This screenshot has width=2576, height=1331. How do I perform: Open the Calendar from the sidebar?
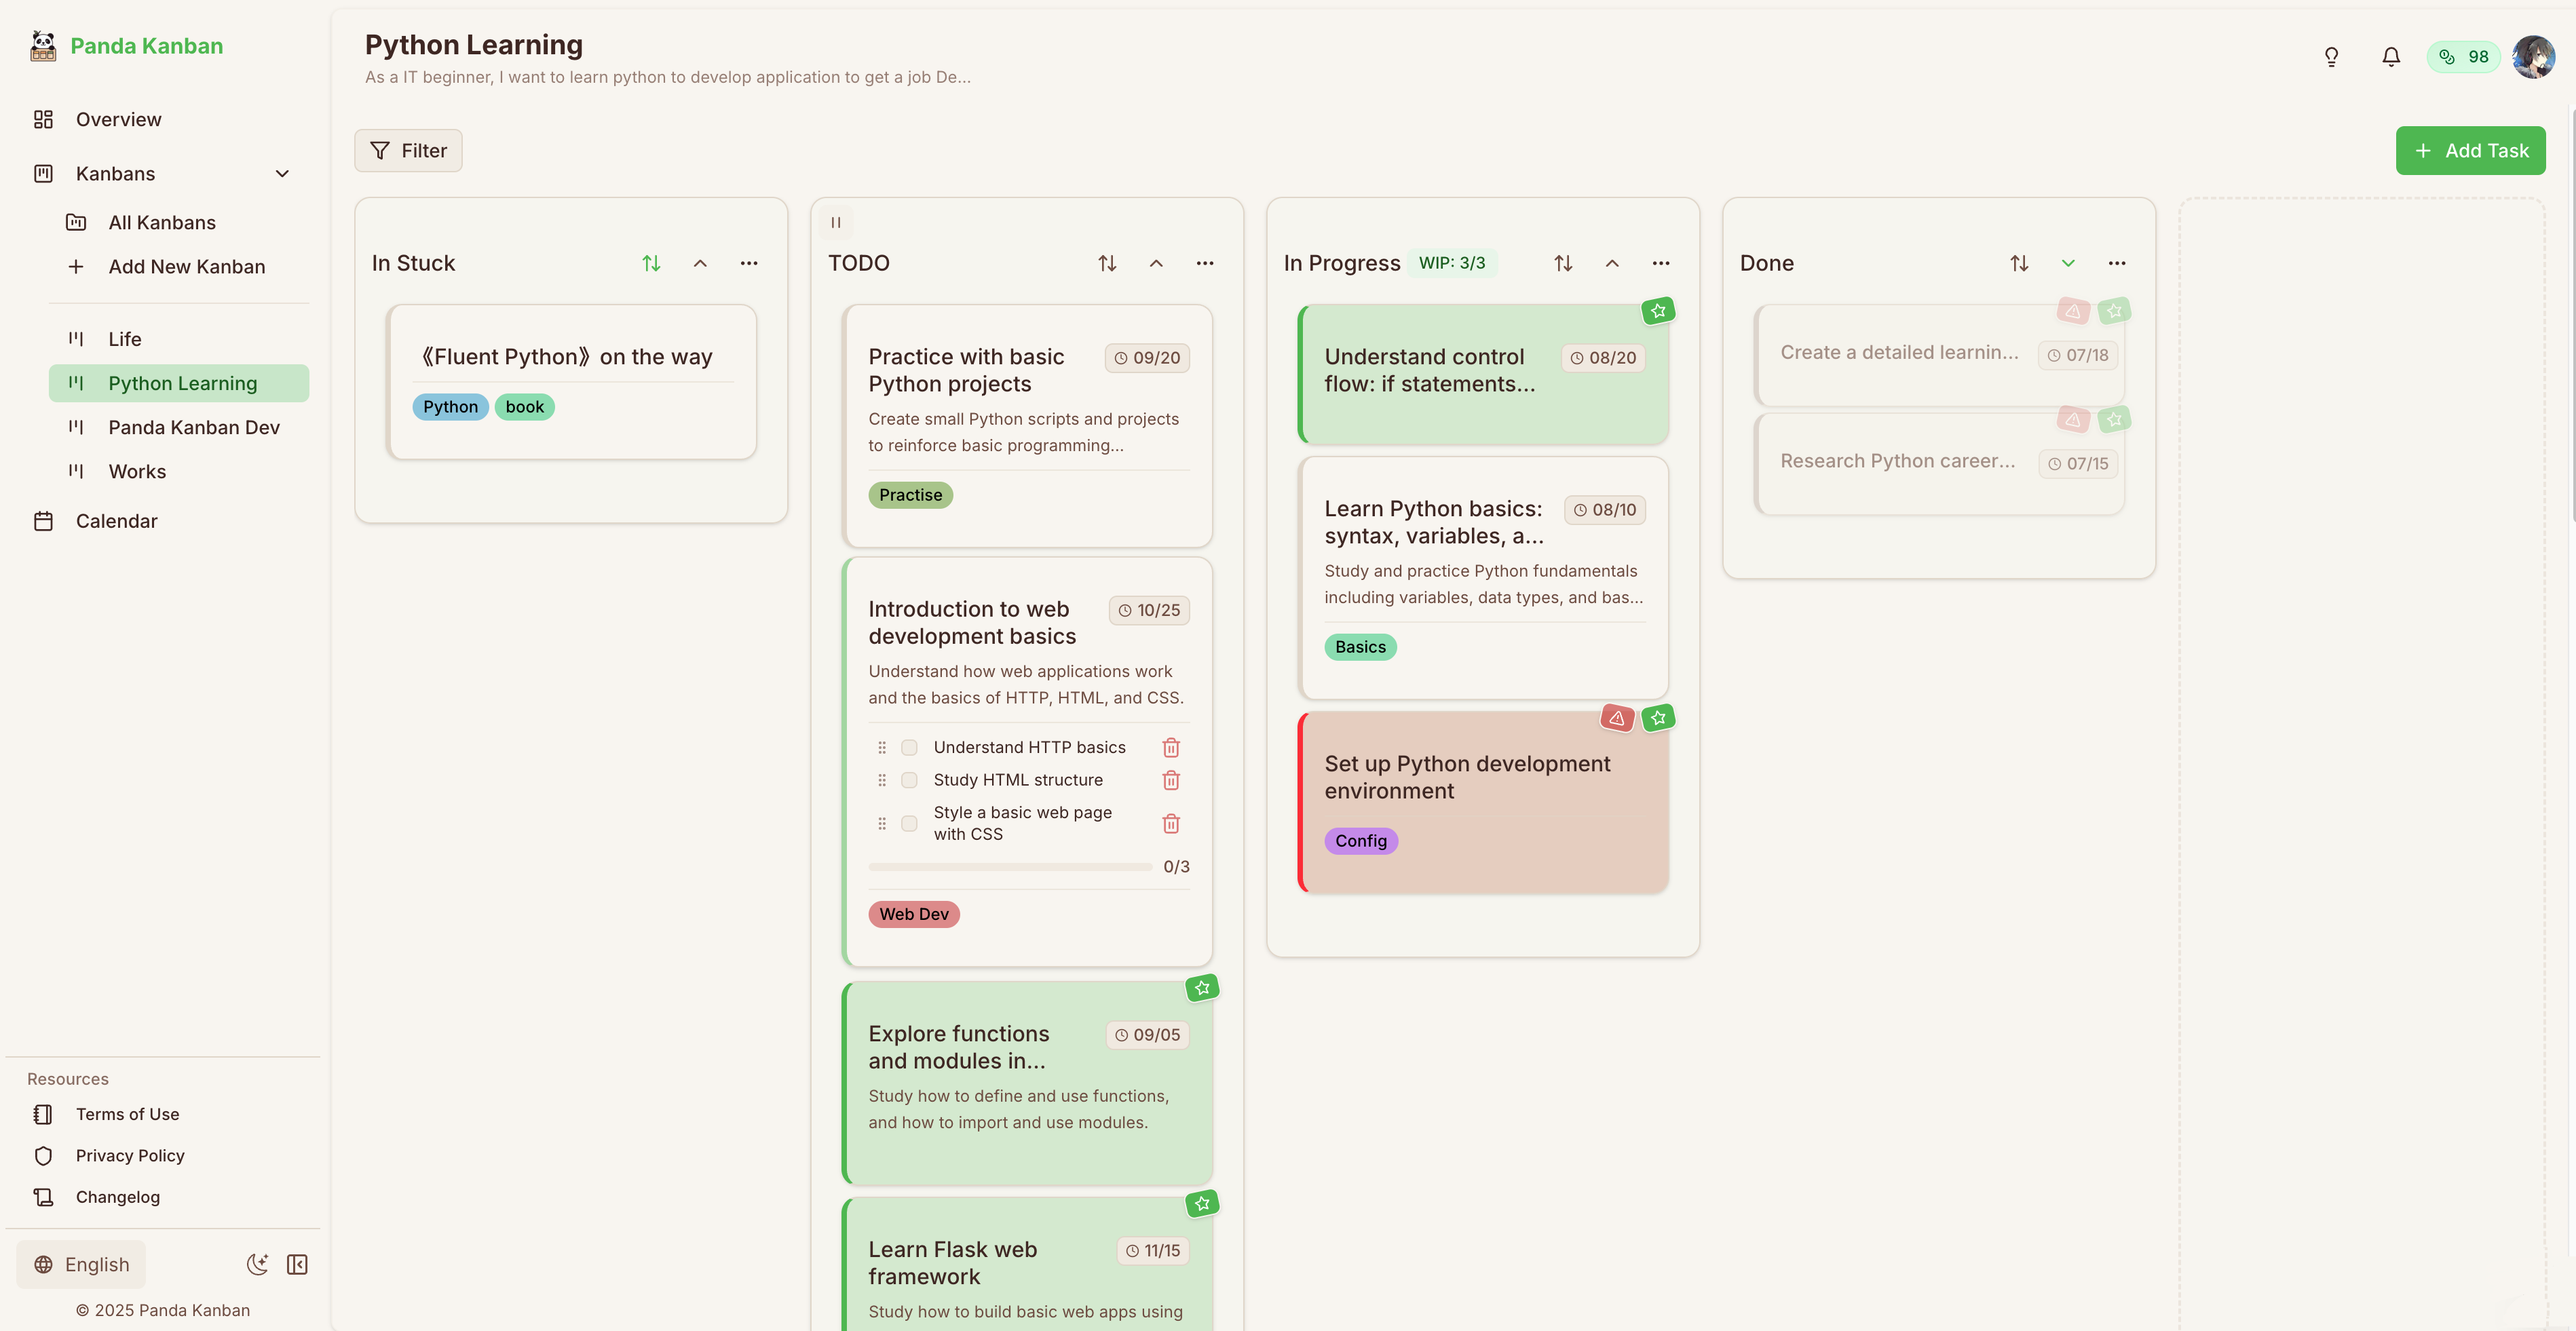pos(117,520)
